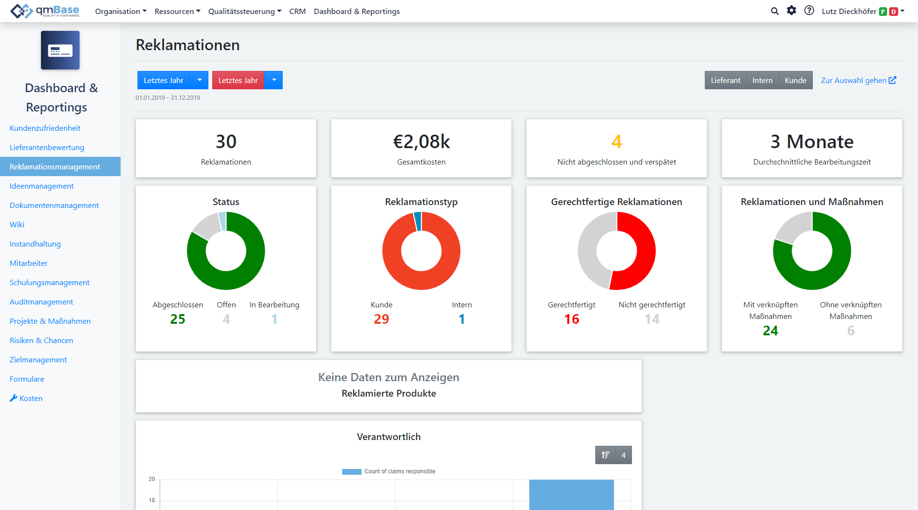This screenshot has width=918, height=510.
Task: Click the Nicht abgeschlossen und verspätet card
Action: (617, 148)
